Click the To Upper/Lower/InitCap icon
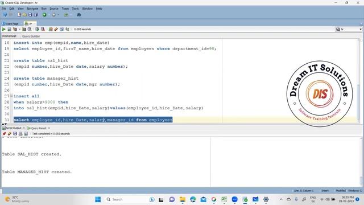The image size is (364, 205). click(x=67, y=29)
